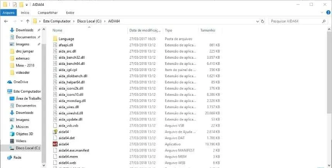Select the aida_arc.dll file name
The height and width of the screenshot is (168, 332).
pyautogui.click(x=67, y=51)
